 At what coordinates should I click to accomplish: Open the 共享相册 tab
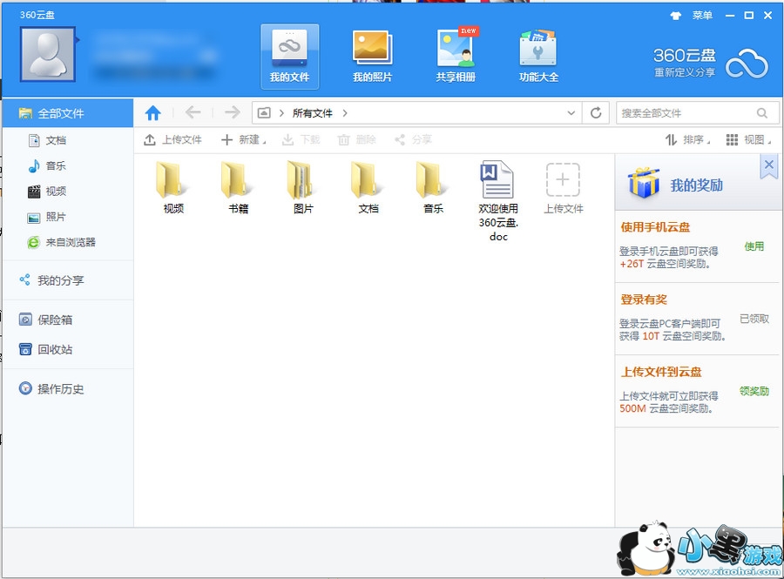456,57
